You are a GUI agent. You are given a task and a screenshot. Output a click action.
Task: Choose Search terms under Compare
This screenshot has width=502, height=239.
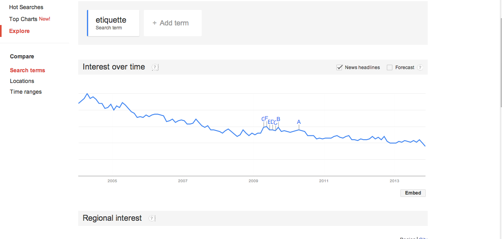[x=27, y=70]
